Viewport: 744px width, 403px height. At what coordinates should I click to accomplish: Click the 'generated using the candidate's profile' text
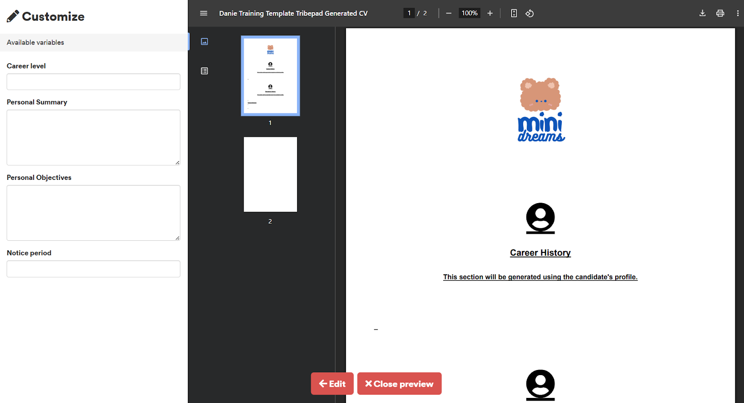tap(572, 277)
